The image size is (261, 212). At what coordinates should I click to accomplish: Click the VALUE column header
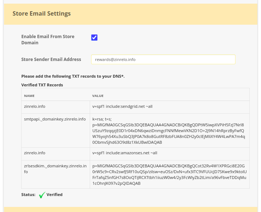[98, 96]
